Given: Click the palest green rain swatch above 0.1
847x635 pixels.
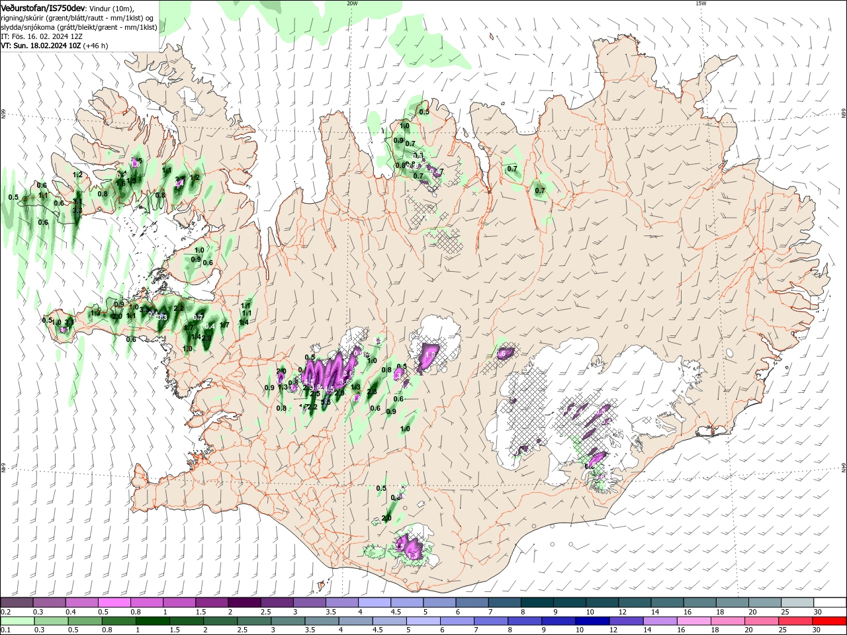Looking at the screenshot, I should click(x=17, y=621).
